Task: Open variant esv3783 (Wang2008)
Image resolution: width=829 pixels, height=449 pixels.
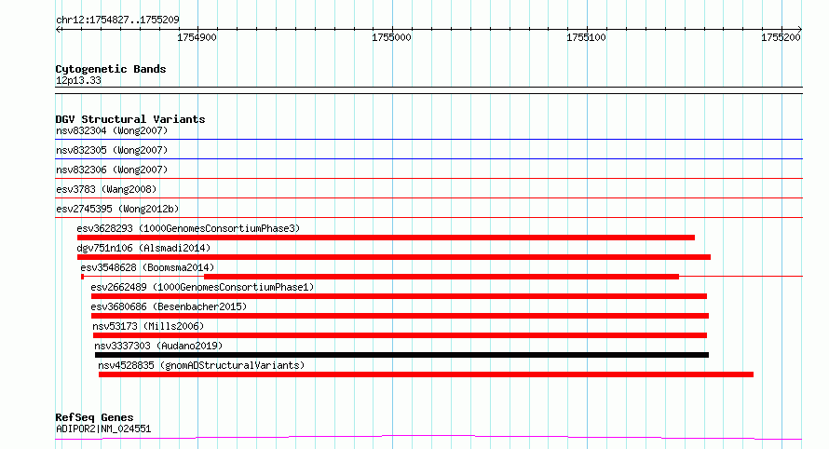Action: (x=106, y=189)
